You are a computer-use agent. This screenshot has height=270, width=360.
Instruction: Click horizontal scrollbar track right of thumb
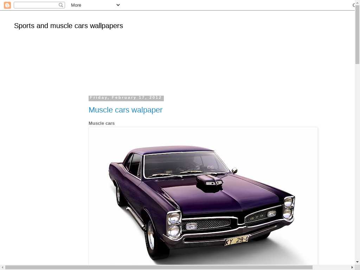[331, 268]
